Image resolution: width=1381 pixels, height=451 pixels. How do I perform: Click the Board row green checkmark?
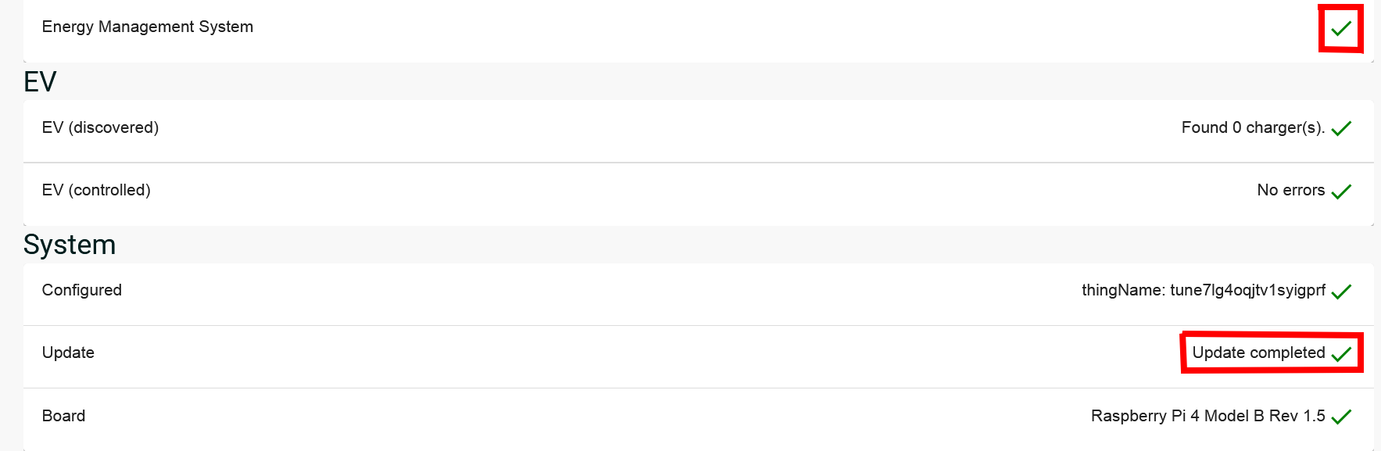coord(1341,417)
